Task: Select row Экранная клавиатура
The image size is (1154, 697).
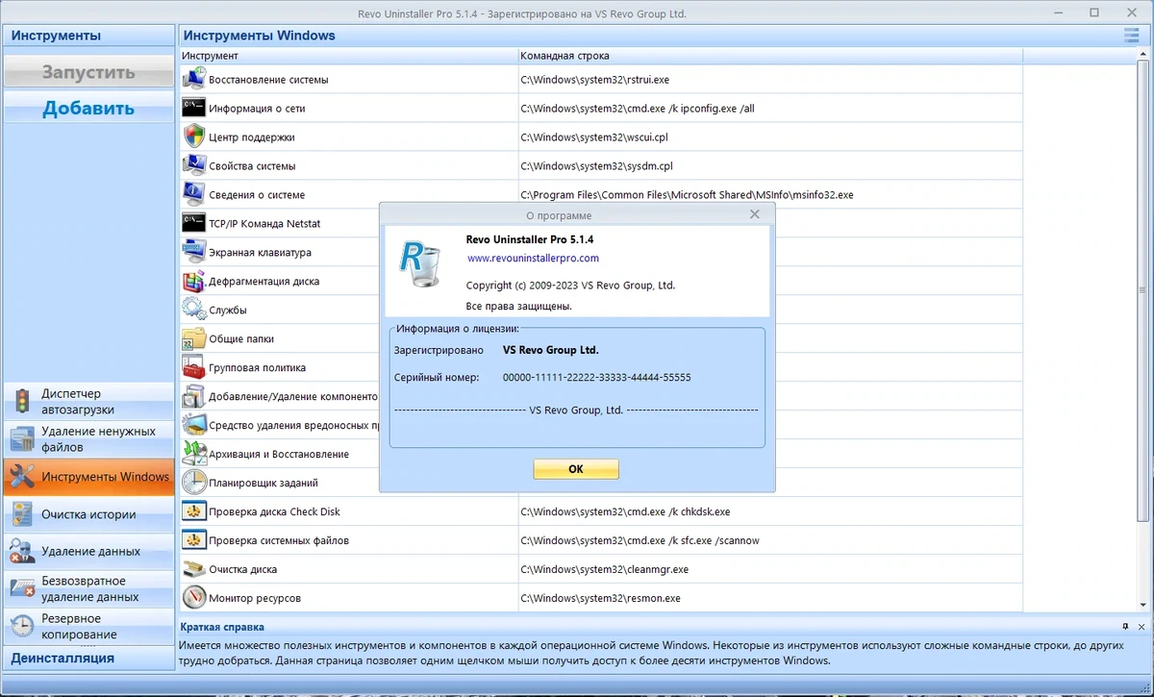Action: [x=280, y=252]
